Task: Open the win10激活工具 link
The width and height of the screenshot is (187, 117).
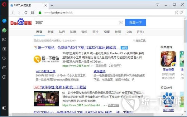Action: pyautogui.click(x=46, y=71)
